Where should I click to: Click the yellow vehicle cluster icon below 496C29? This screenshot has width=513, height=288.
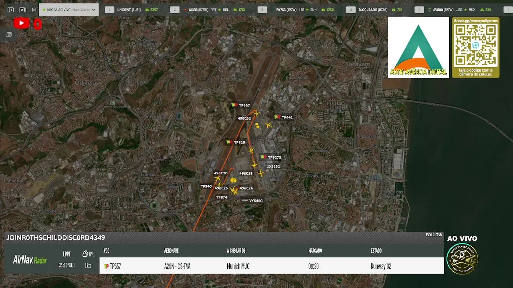coord(233,180)
